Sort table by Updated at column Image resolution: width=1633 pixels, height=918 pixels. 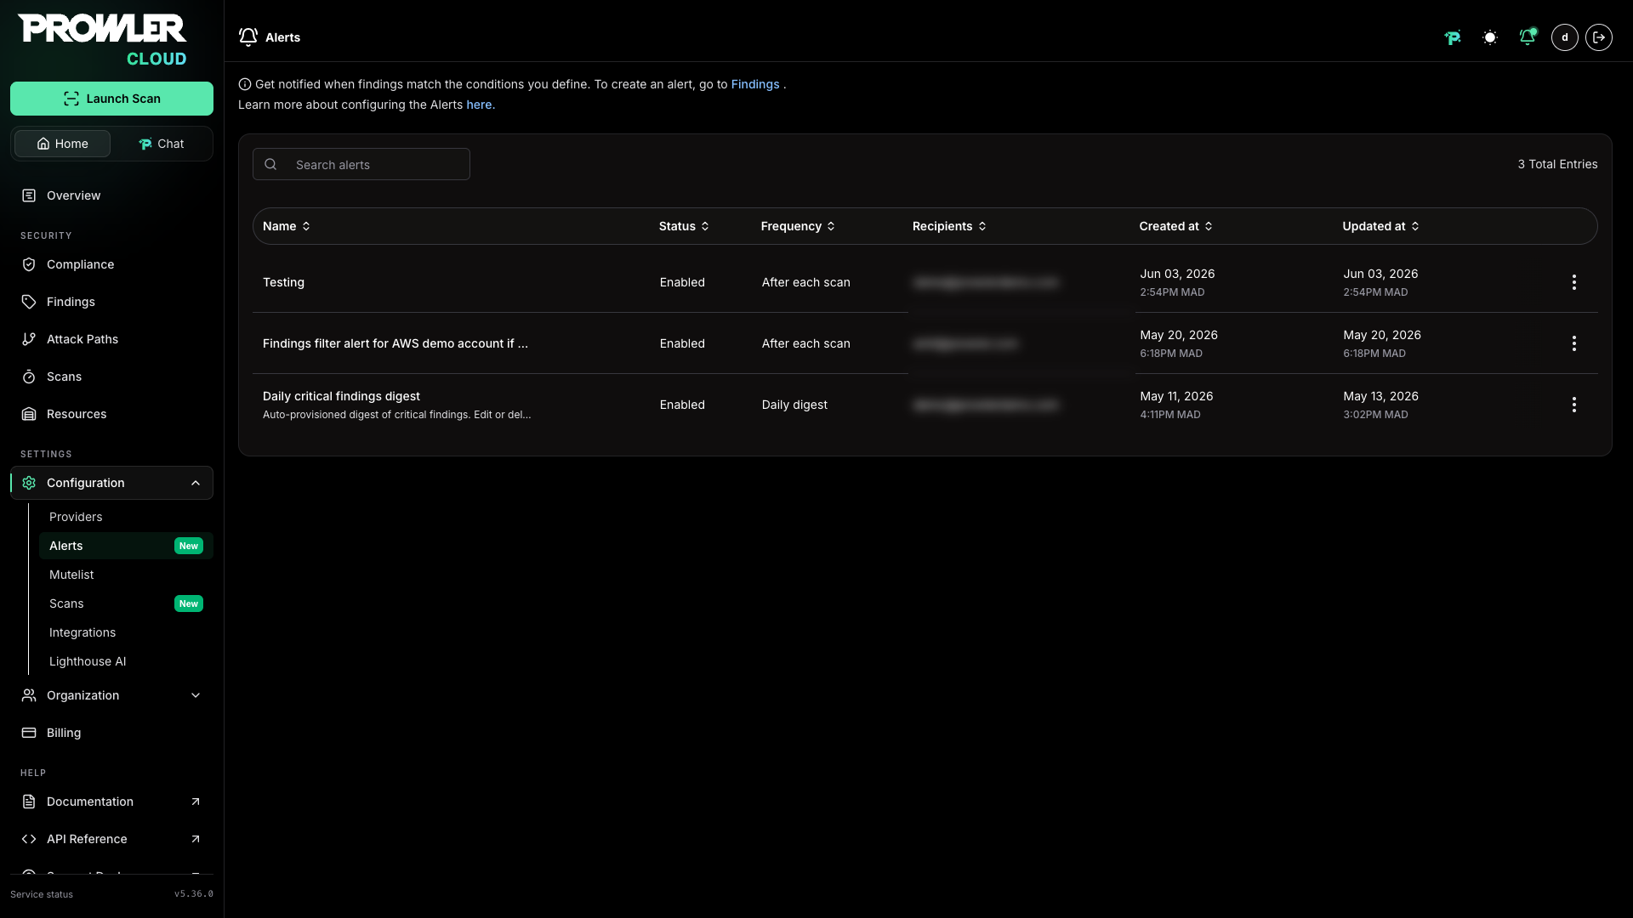[1381, 226]
